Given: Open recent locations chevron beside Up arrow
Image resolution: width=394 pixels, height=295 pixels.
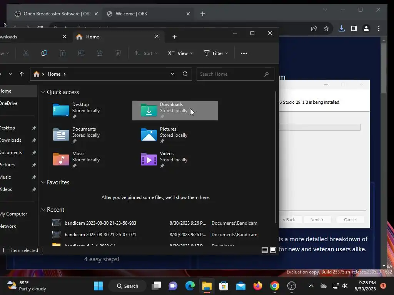Looking at the screenshot, I should pos(10,74).
